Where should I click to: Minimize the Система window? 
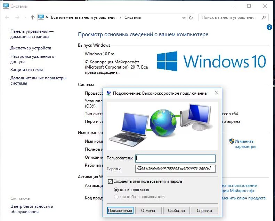point(233,6)
